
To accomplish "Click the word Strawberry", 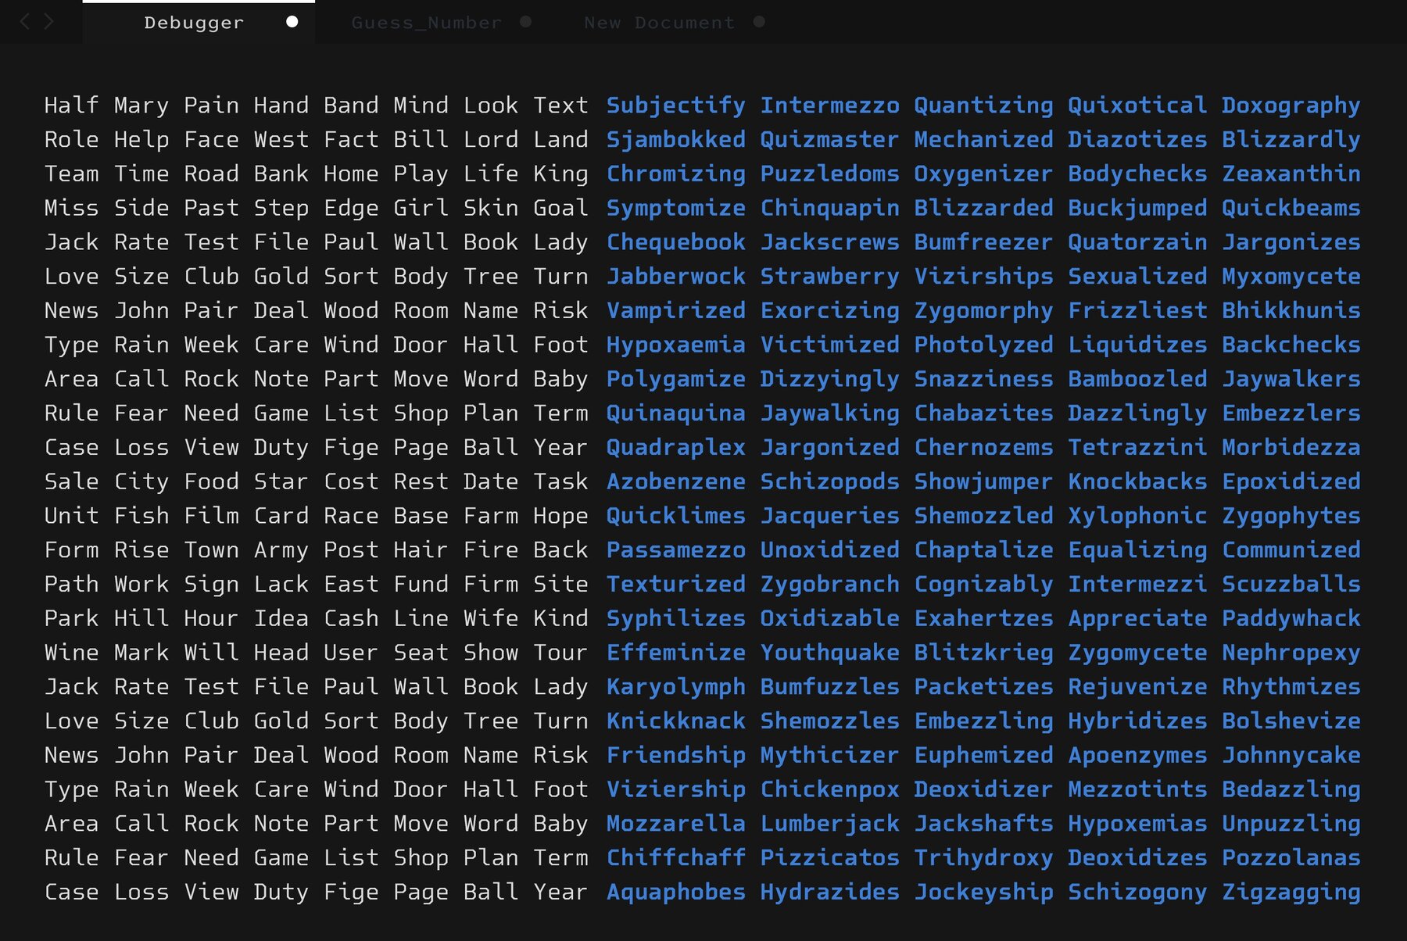I will [829, 276].
